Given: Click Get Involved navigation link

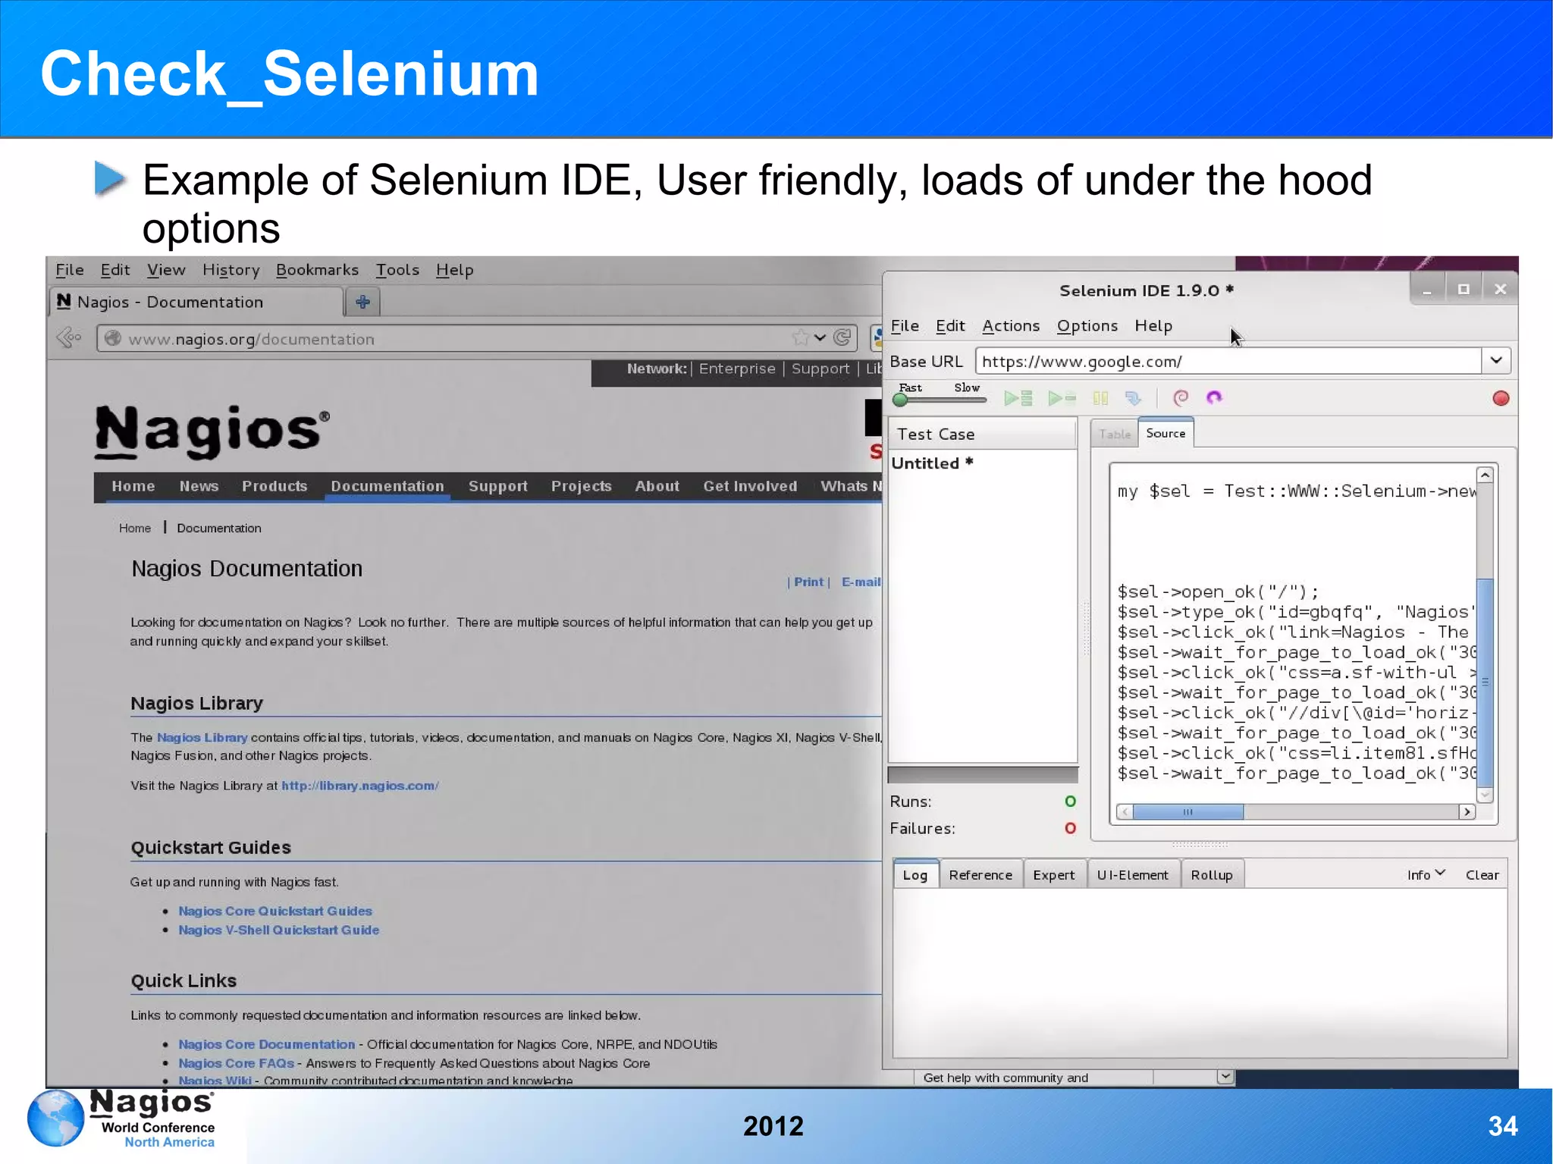Looking at the screenshot, I should 750,486.
